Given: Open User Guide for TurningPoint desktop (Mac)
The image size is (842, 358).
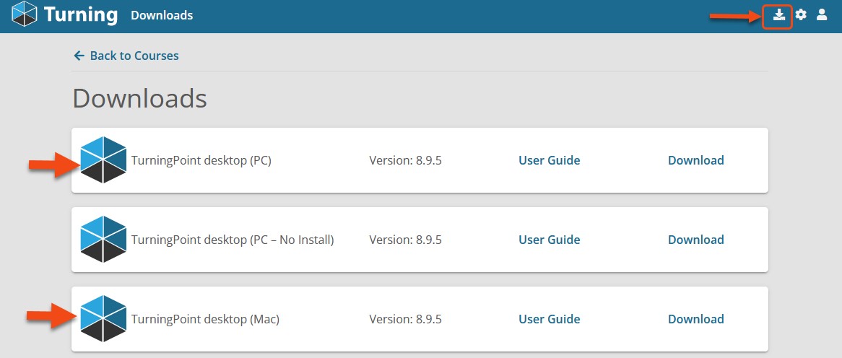Looking at the screenshot, I should (x=550, y=319).
